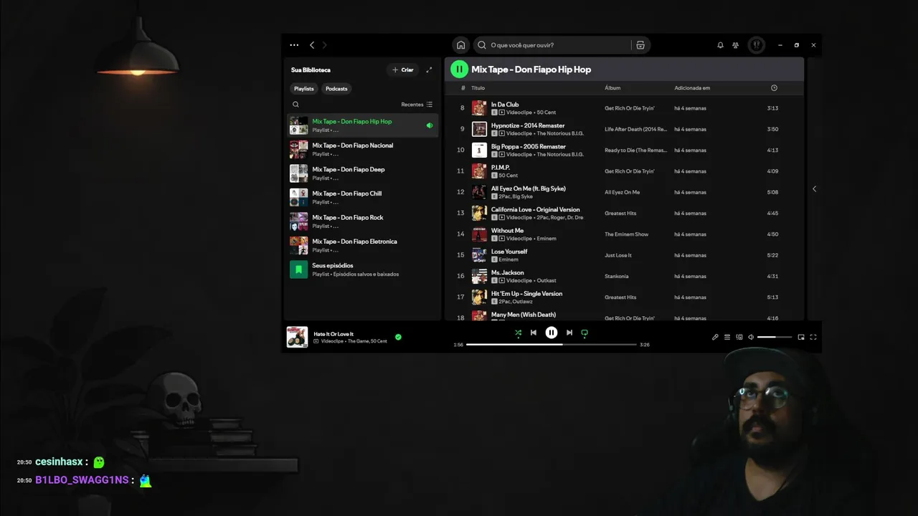918x516 pixels.
Task: Click the search magnifier icon in top bar
Action: coord(482,45)
